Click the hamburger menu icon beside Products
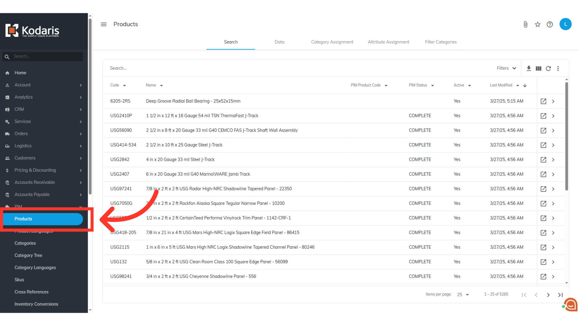 click(x=103, y=24)
